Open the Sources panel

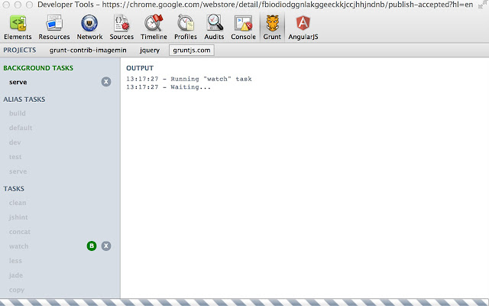pos(121,28)
